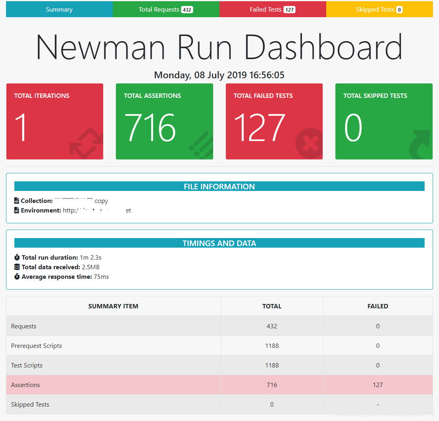Click the 127 badge on Failed Tests
This screenshot has height=421, width=439.
click(x=289, y=10)
